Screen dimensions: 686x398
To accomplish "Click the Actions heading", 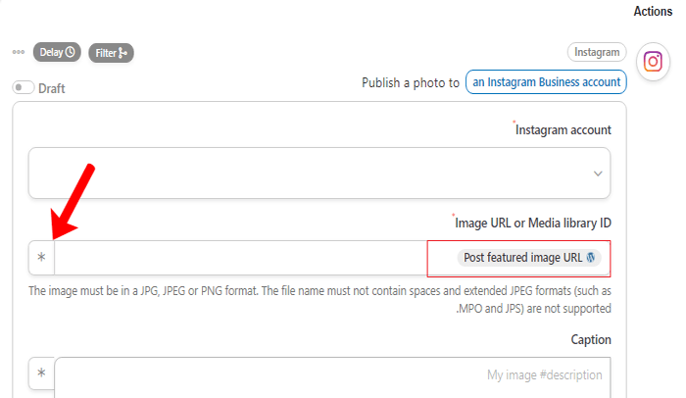I will point(653,11).
